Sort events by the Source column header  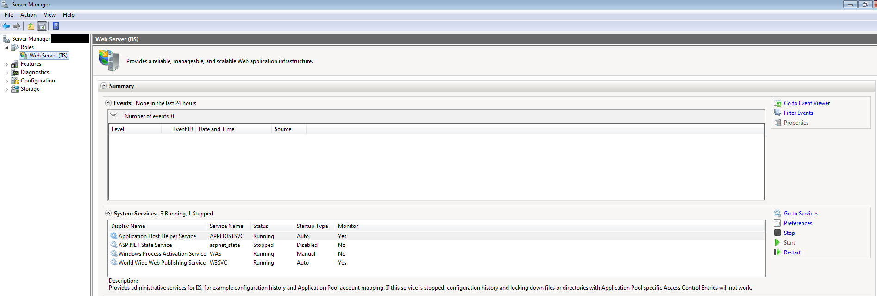[289, 129]
